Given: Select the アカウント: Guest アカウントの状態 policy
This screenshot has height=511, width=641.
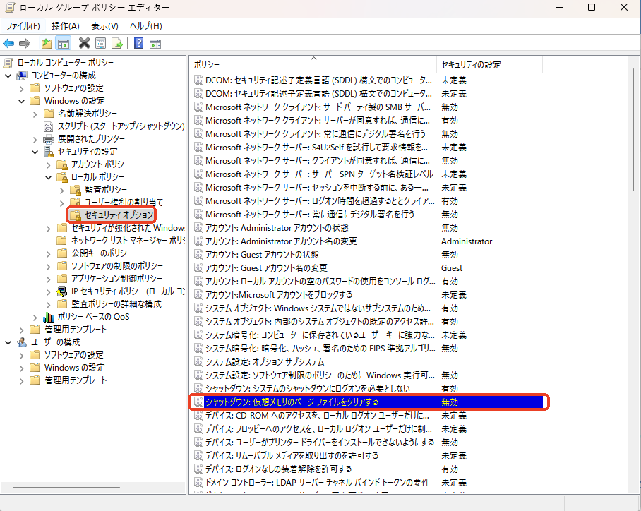Looking at the screenshot, I should click(261, 255).
